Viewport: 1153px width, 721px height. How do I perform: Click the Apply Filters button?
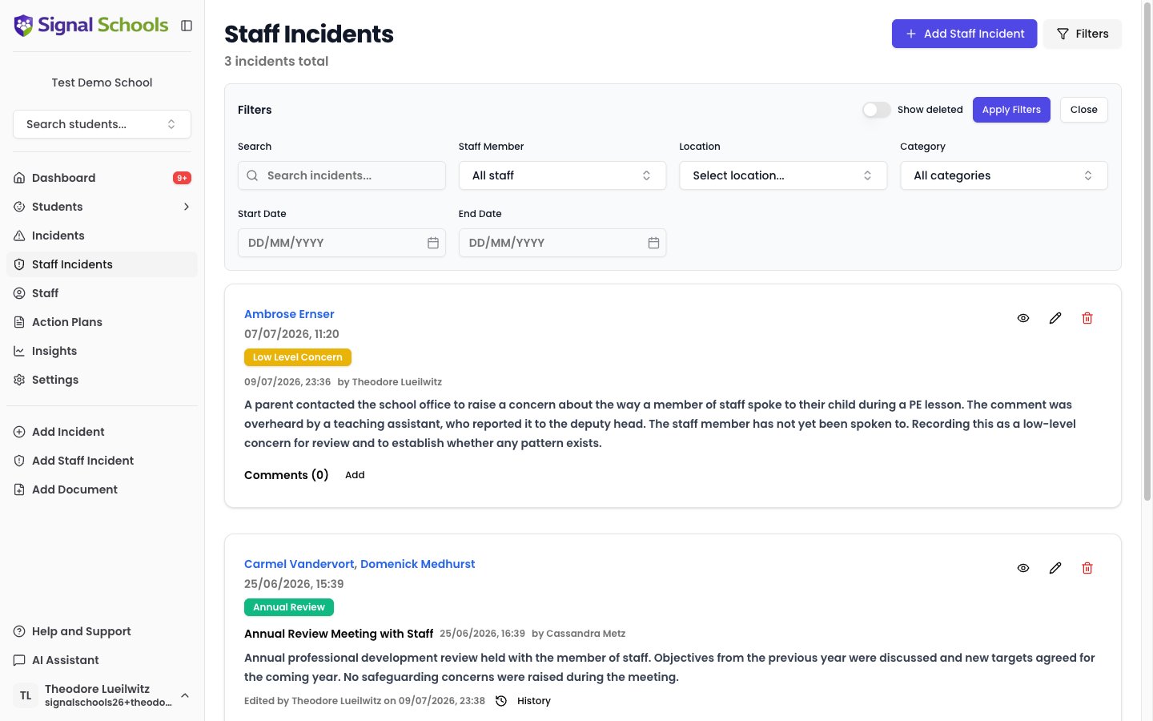(x=1011, y=110)
